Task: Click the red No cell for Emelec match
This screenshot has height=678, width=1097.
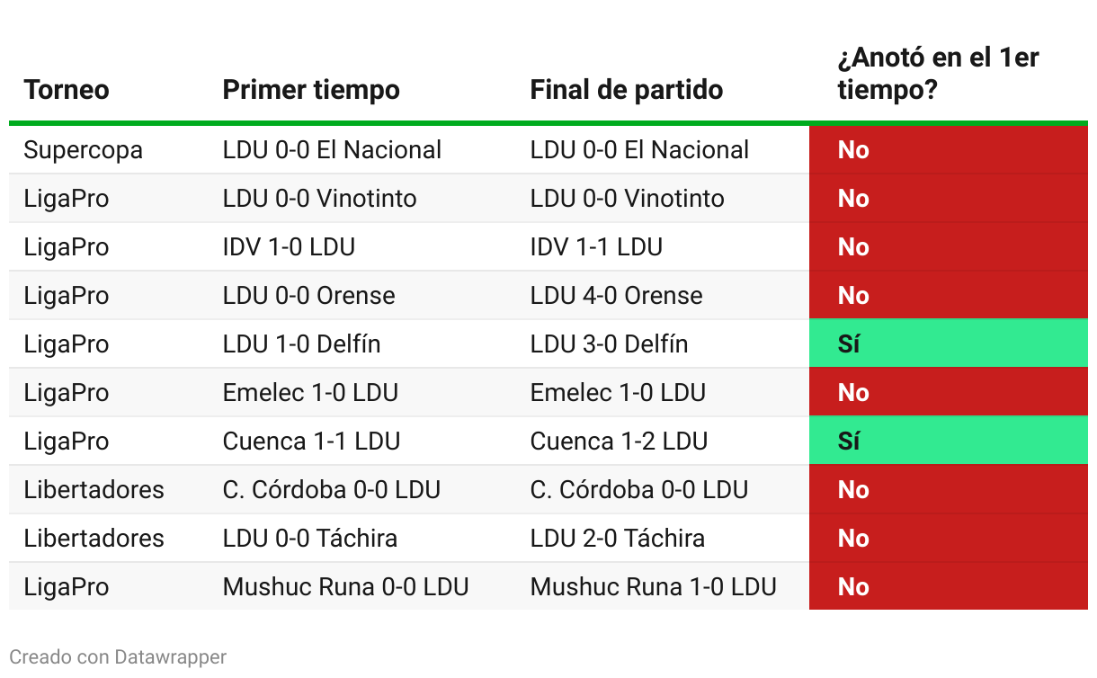Action: pyautogui.click(x=949, y=392)
